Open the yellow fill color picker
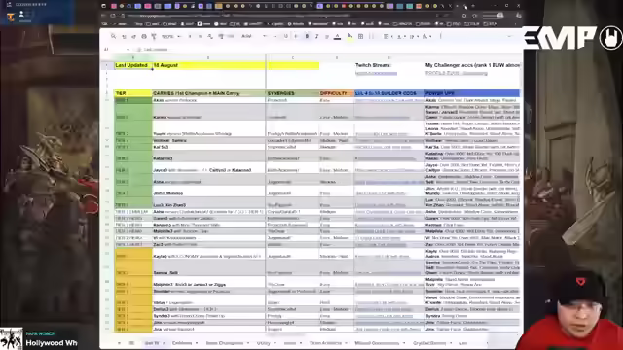 (349, 36)
